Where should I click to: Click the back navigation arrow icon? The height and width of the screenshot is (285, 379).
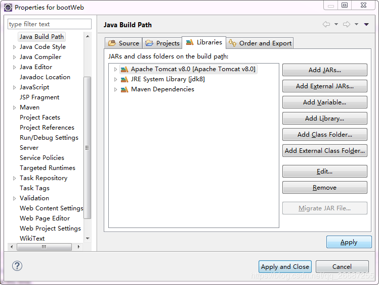[x=326, y=24]
